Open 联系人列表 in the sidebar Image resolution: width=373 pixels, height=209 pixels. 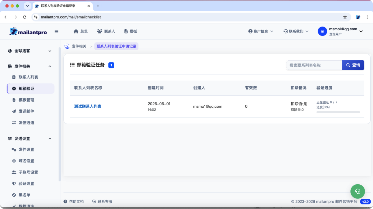point(28,77)
